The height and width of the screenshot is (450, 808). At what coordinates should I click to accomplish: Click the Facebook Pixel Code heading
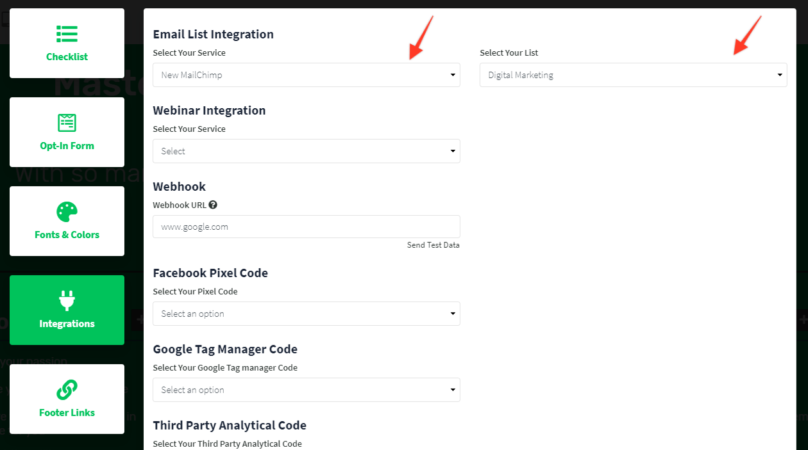(x=210, y=273)
